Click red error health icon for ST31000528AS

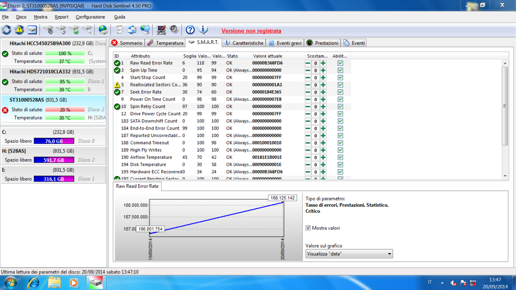5,110
